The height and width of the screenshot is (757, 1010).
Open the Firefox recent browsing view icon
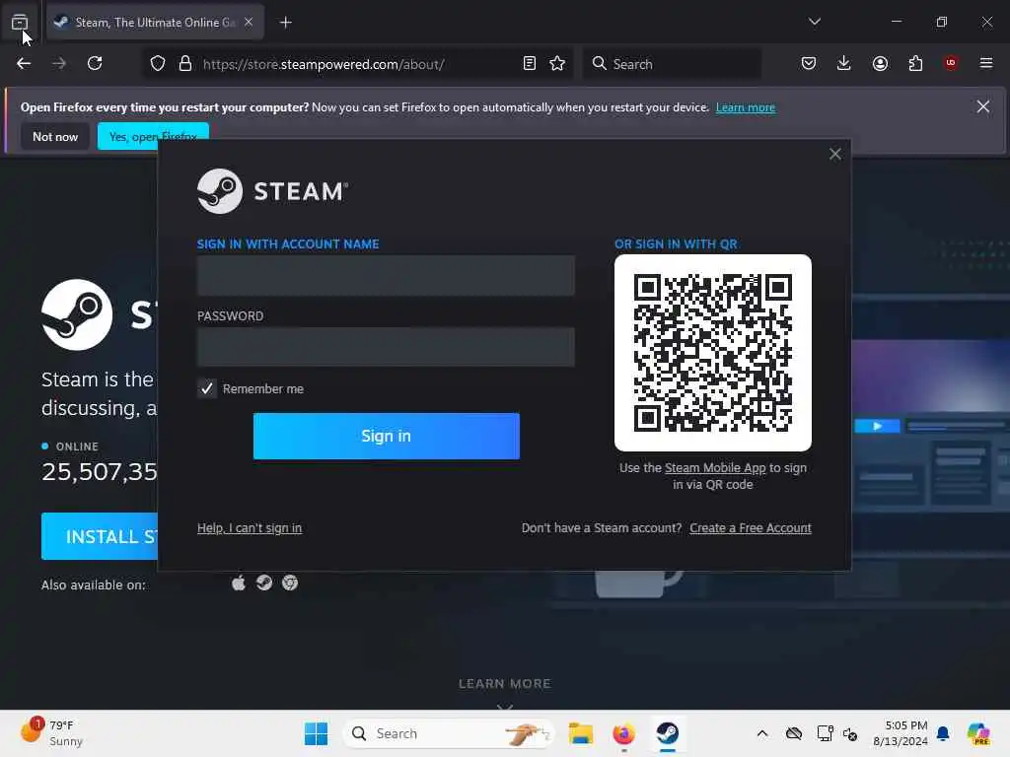(x=20, y=23)
